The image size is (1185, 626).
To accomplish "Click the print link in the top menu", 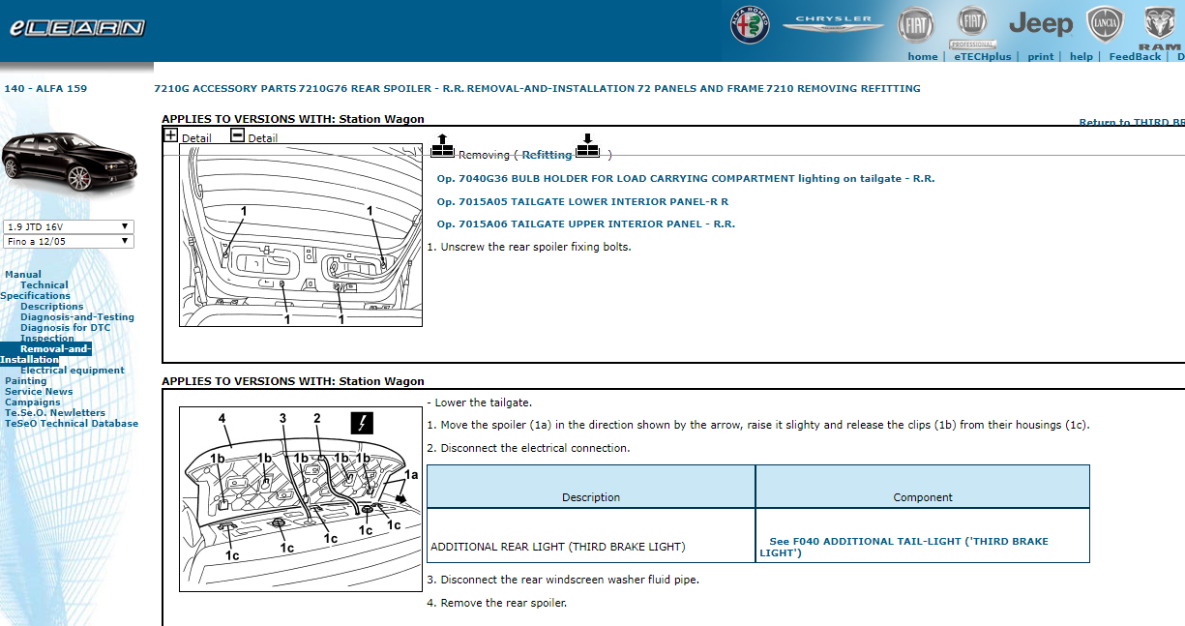I will tap(1041, 56).
